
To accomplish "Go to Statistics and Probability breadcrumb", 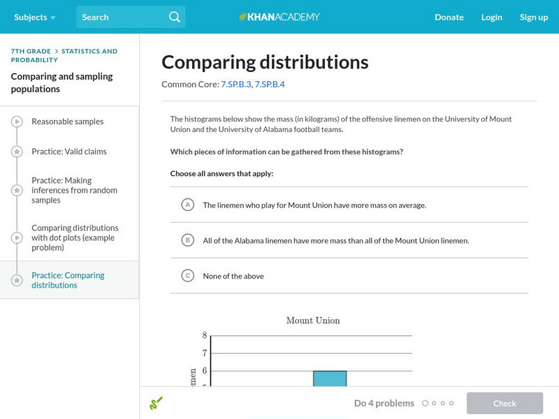I will pos(64,56).
